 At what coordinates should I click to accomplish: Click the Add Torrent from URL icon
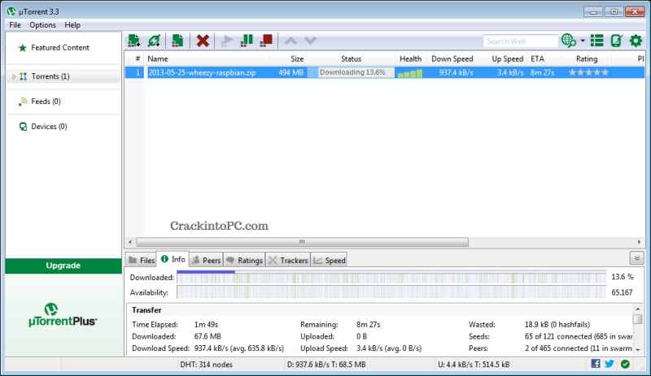pos(154,41)
